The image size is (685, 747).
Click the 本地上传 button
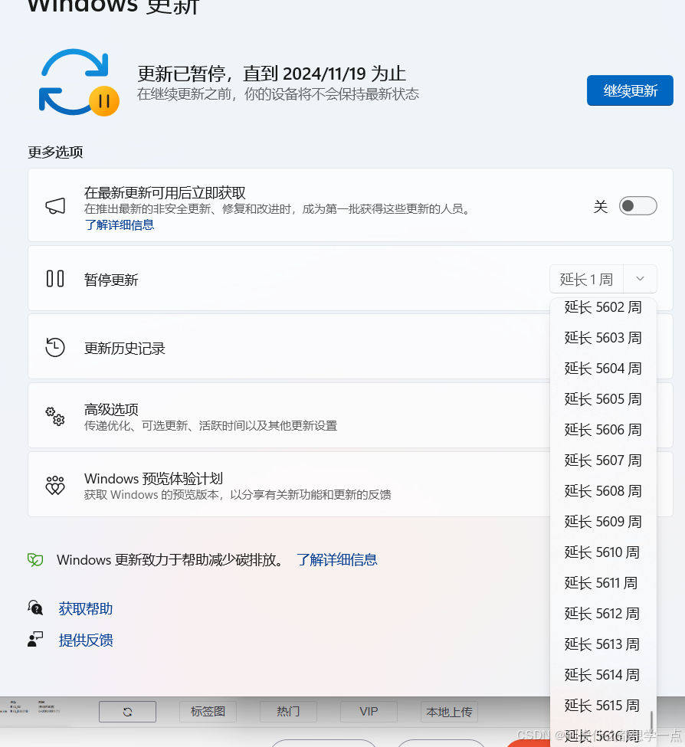click(x=449, y=712)
